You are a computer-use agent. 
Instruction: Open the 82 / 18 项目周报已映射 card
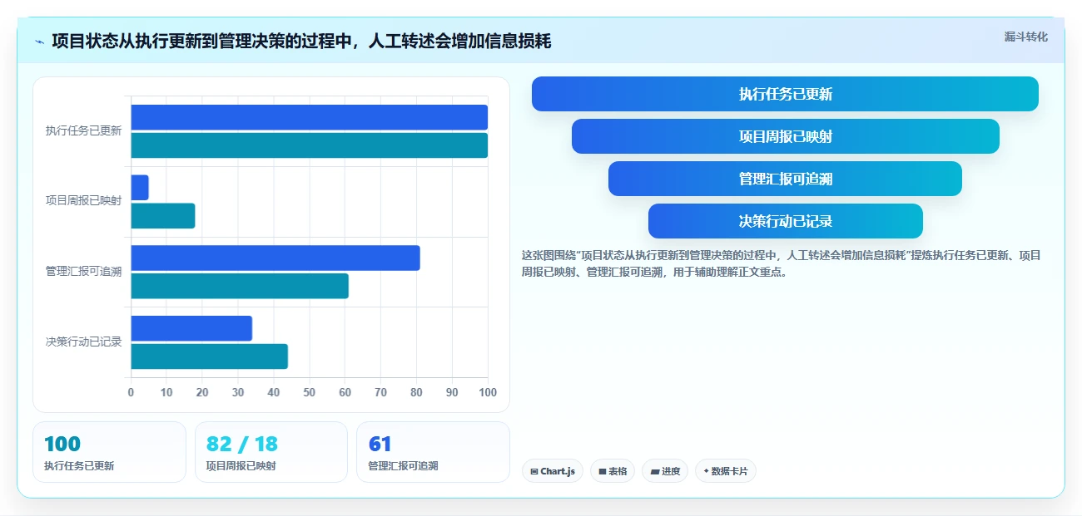pyautogui.click(x=270, y=452)
